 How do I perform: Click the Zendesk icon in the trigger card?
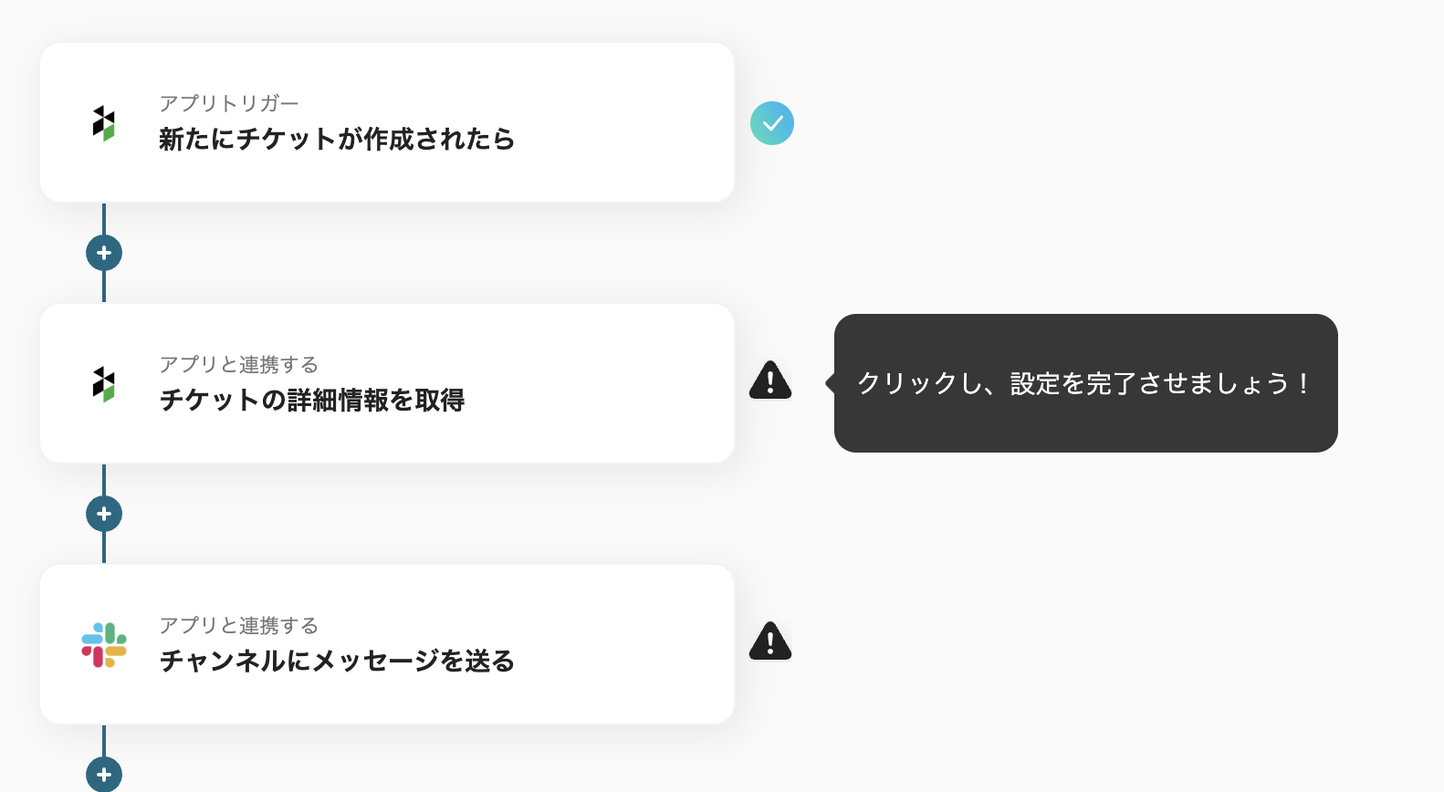pyautogui.click(x=104, y=122)
